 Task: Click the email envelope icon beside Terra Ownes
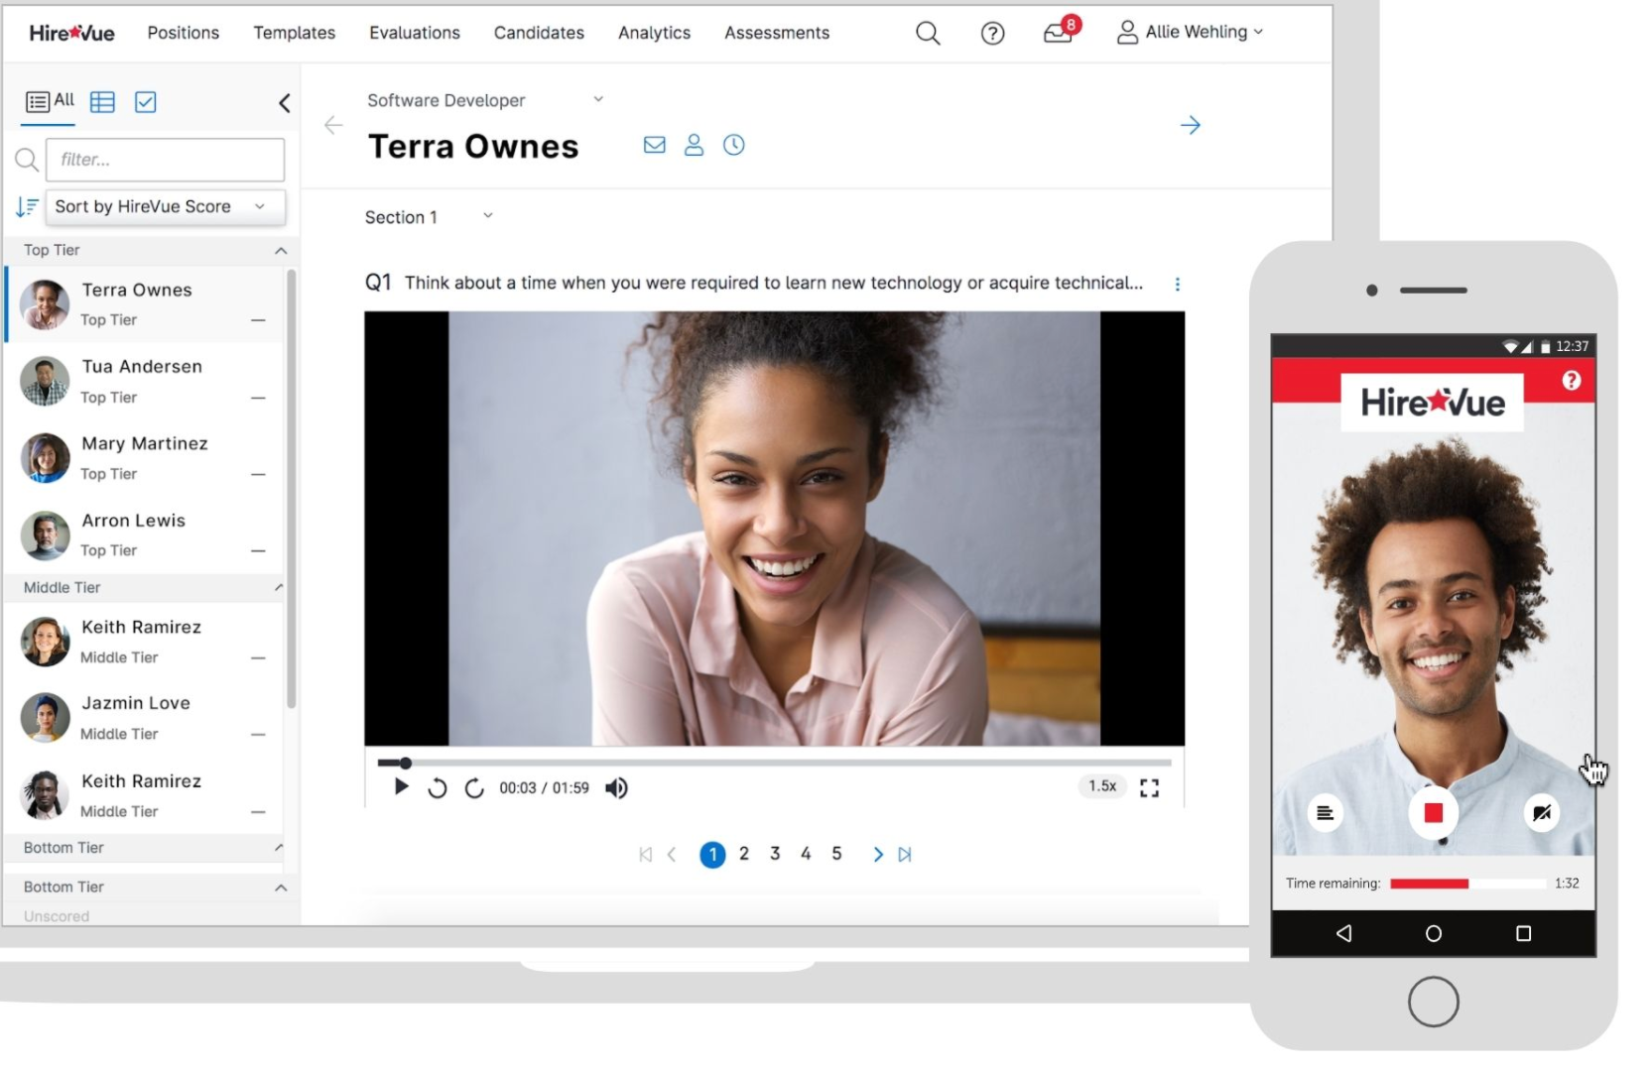click(654, 145)
